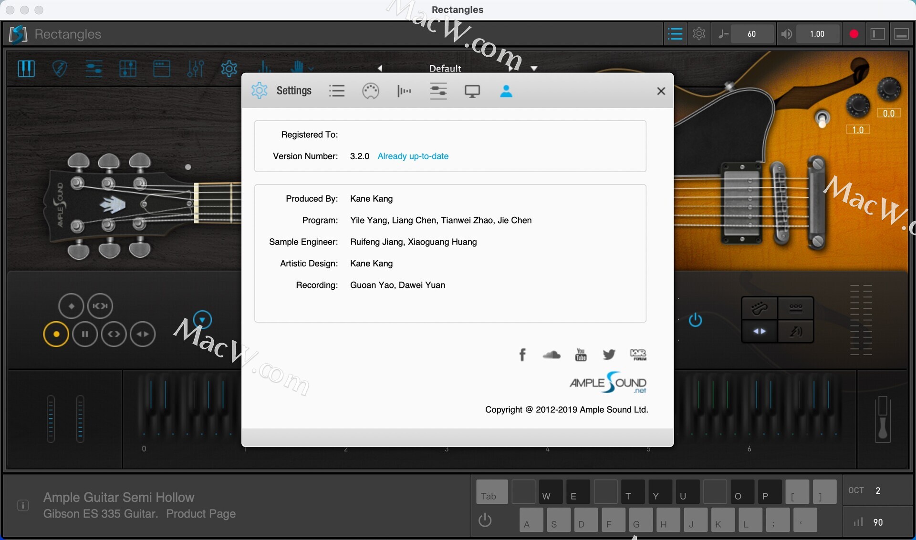
Task: Click the record button in header
Action: point(854,34)
